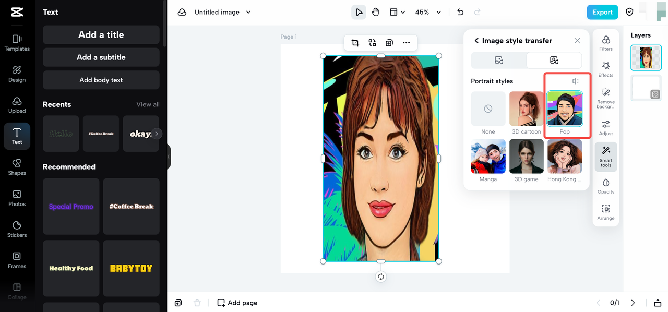Open the Shapes sidebar panel
Image resolution: width=668 pixels, height=312 pixels.
(17, 167)
